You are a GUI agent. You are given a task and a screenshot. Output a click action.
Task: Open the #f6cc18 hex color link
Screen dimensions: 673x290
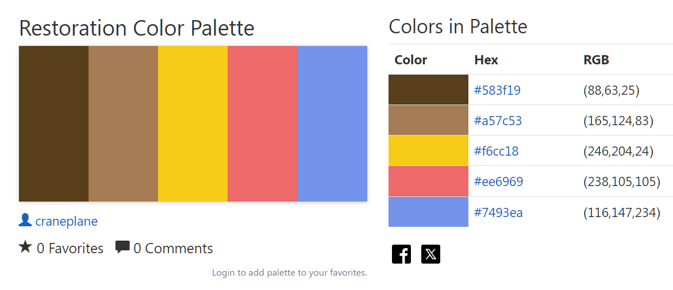point(496,151)
